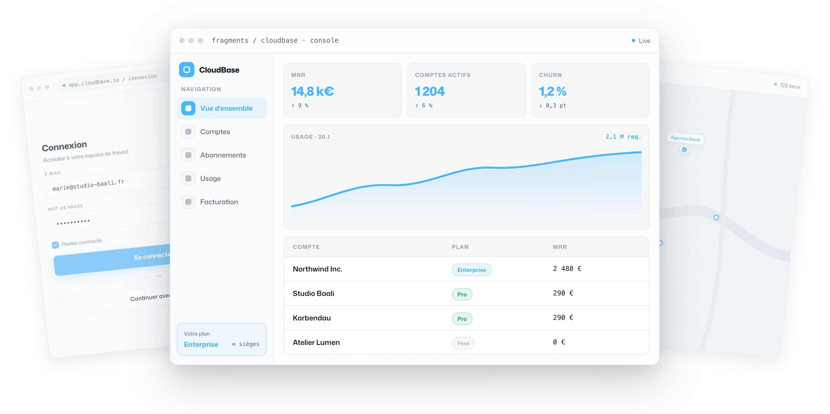Click the Agence Baali map label
Image resolution: width=830 pixels, height=414 pixels.
(x=685, y=138)
